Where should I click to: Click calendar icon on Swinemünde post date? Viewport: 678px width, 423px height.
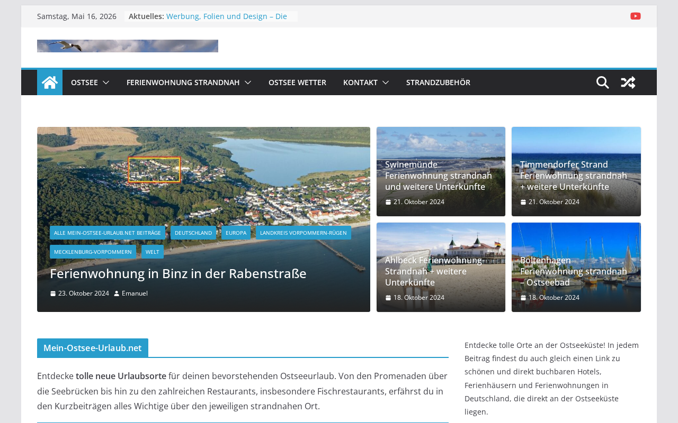[388, 202]
